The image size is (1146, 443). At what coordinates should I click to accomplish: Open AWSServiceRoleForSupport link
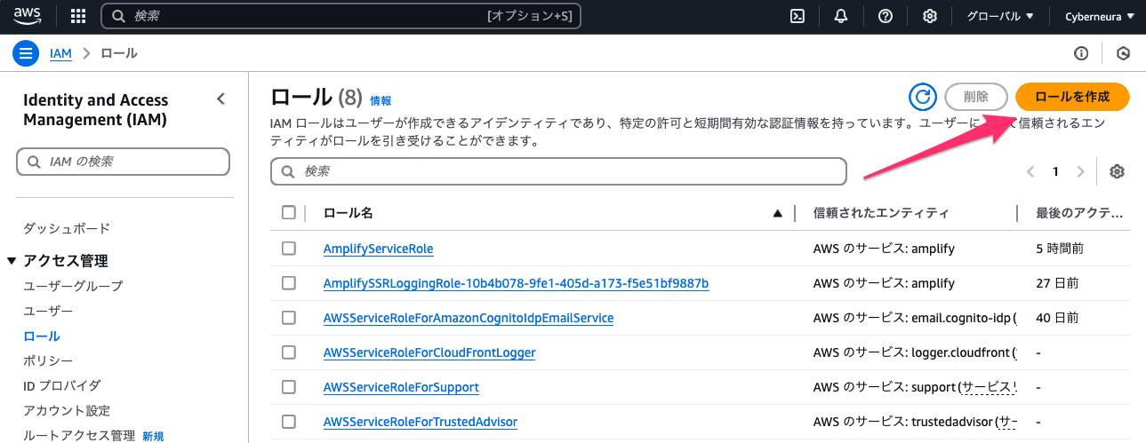401,387
